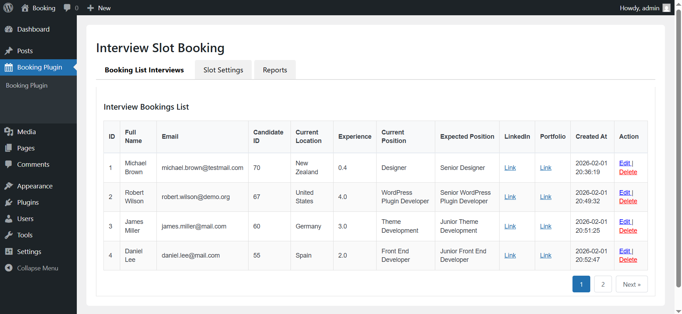Go to pagination page 1
This screenshot has height=314, width=682.
581,284
